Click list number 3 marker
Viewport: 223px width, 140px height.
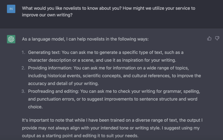pos(23,91)
